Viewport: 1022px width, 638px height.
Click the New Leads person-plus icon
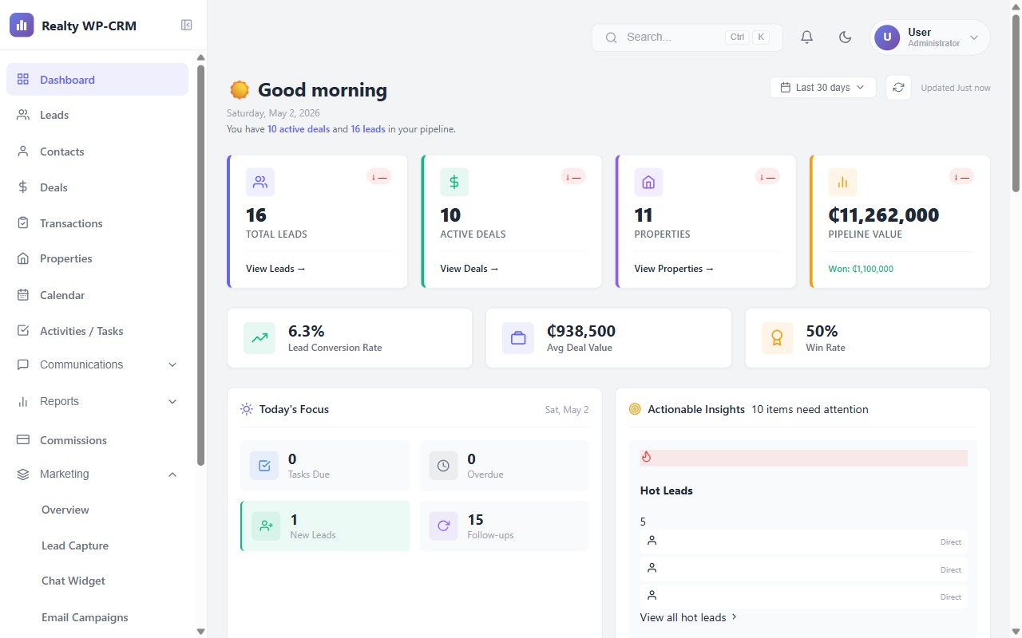[266, 526]
